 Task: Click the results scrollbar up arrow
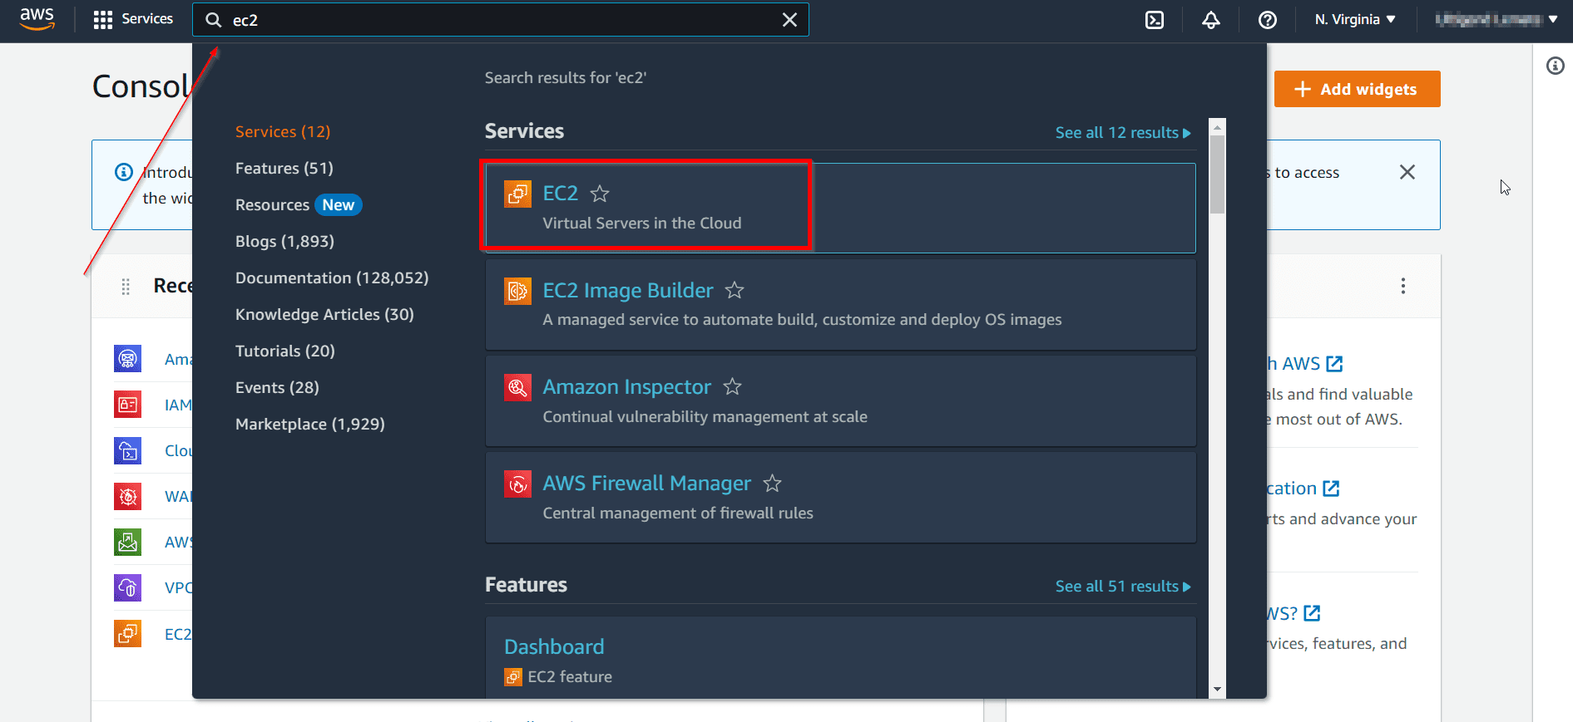click(1217, 127)
